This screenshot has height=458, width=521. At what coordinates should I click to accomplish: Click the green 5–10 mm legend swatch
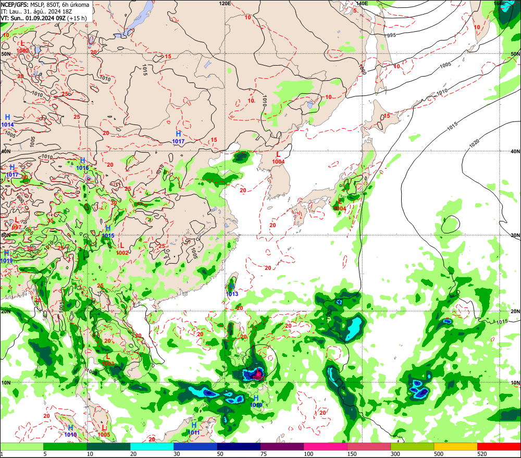click(65, 447)
